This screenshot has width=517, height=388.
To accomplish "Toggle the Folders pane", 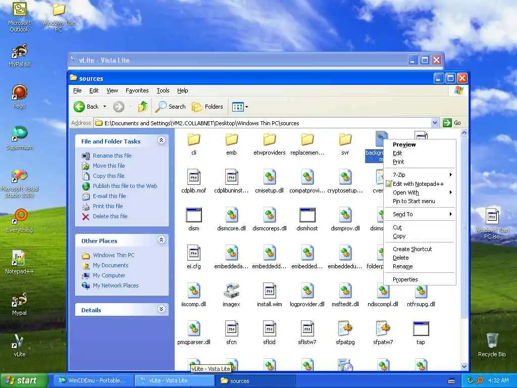I will pos(208,107).
